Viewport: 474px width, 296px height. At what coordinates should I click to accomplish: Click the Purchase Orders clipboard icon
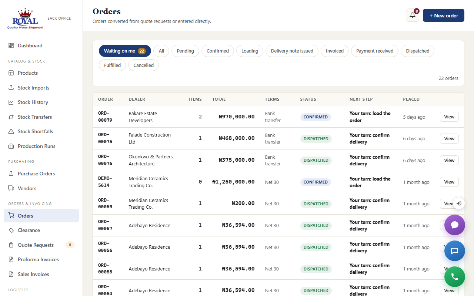pos(11,174)
